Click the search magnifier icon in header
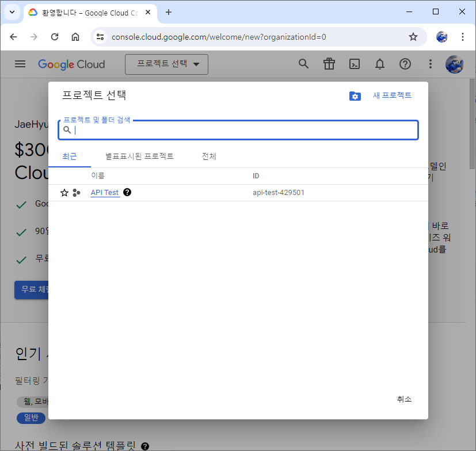This screenshot has height=451, width=476. [303, 64]
